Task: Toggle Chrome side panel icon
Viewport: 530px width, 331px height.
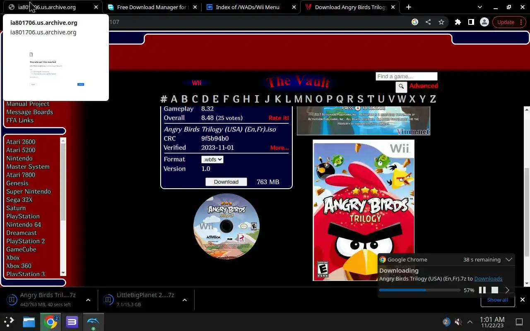Action: tap(471, 22)
